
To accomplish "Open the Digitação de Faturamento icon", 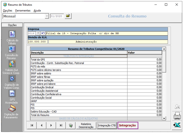I will tap(12, 108).
